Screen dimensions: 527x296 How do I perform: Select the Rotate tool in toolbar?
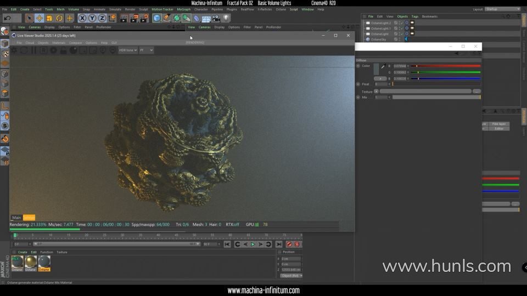pos(59,18)
